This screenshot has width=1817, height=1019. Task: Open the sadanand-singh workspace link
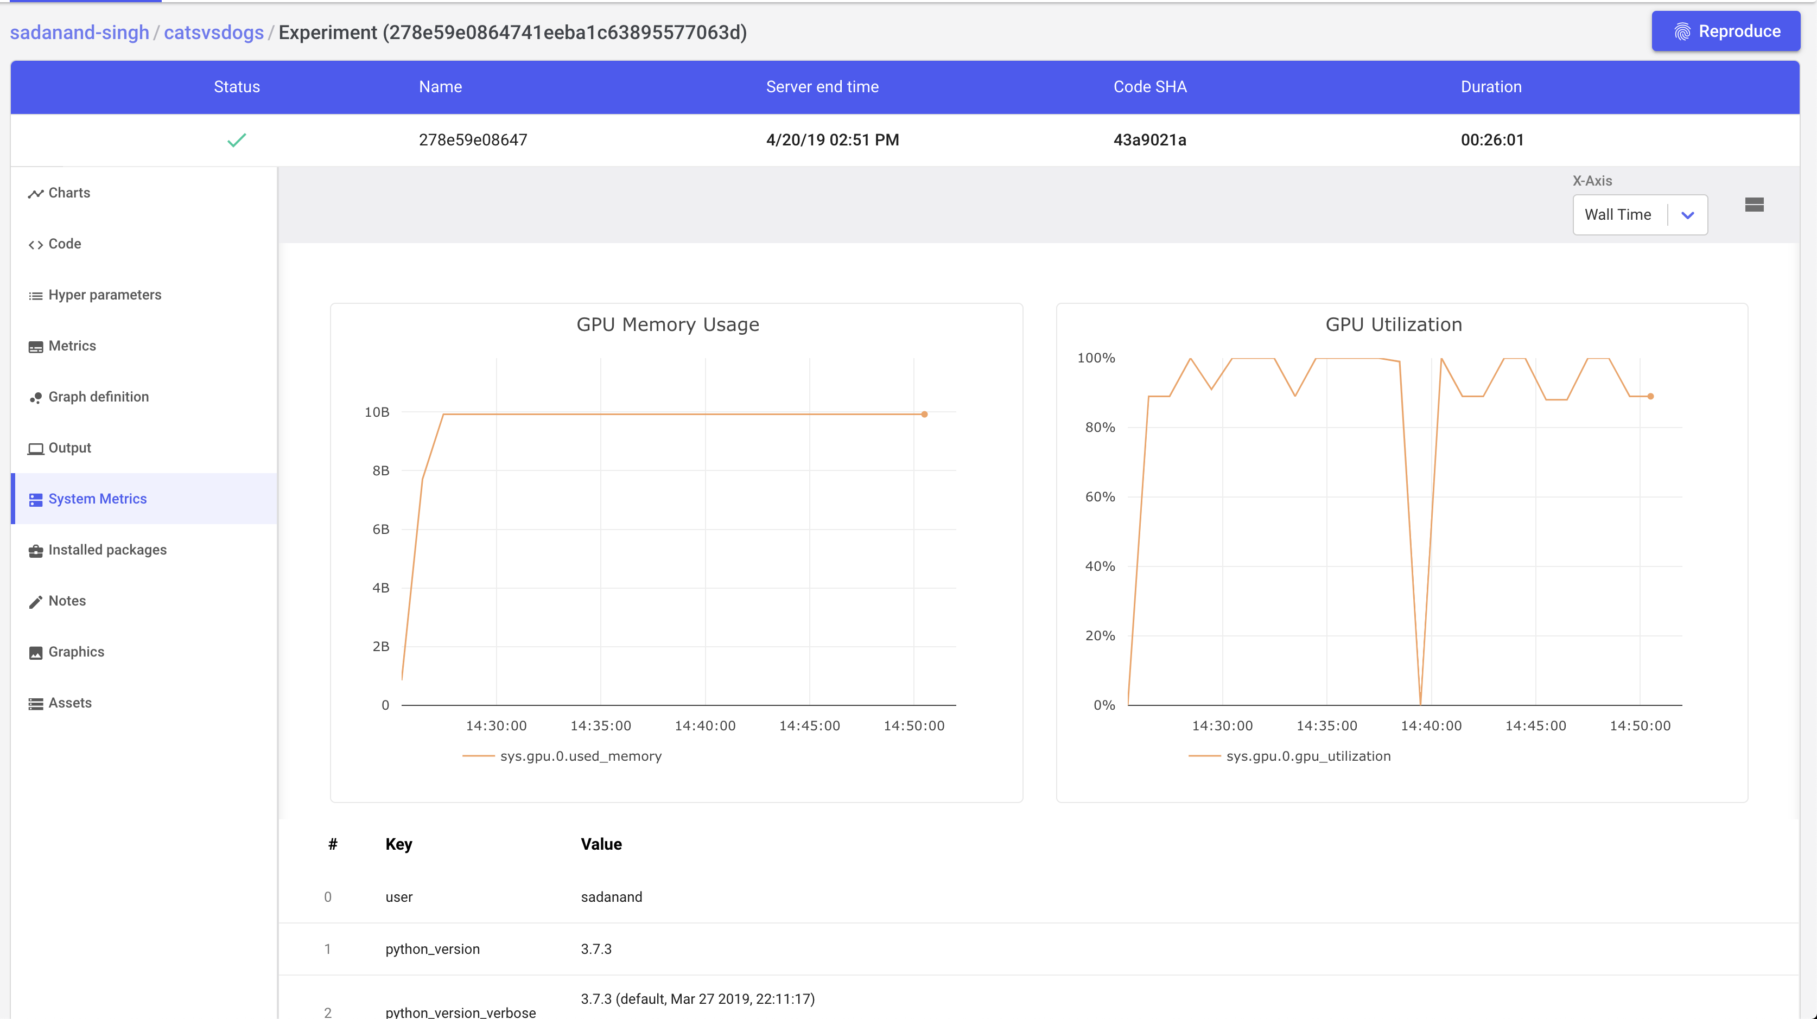tap(79, 33)
